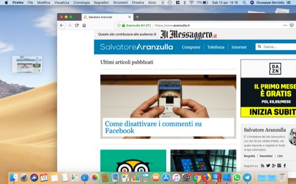Click the Firefox forward arrow
Screen dimensions: 296x184
click(x=69, y=26)
